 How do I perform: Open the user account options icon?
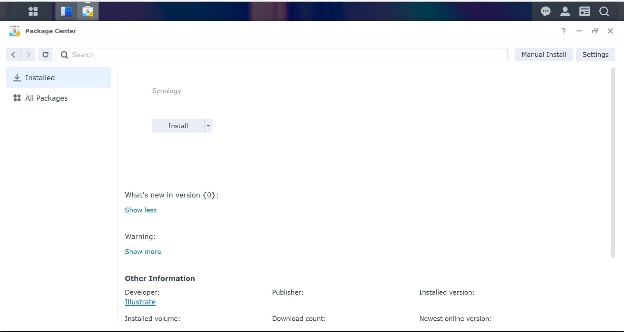pos(565,12)
